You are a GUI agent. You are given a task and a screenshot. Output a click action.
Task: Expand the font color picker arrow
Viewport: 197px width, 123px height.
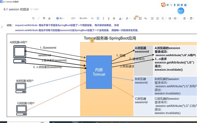pos(123,18)
